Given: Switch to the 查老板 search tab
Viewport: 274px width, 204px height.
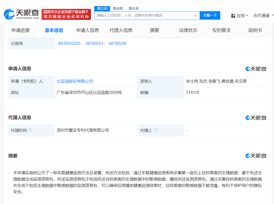Looking at the screenshot, I should (118, 8).
